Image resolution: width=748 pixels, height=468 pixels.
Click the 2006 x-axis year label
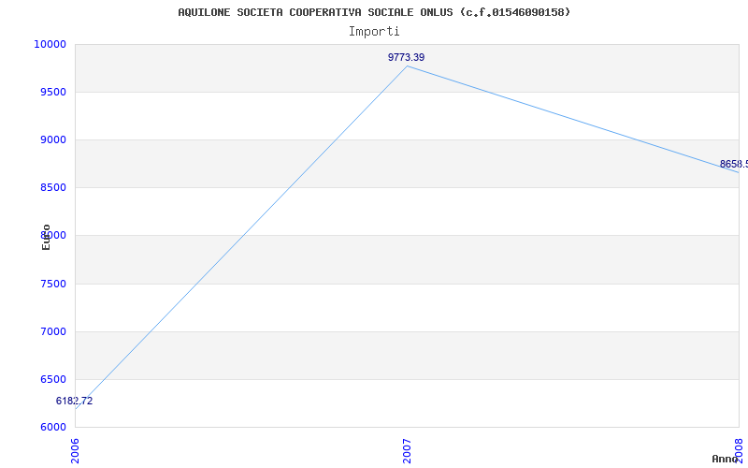pos(76,451)
